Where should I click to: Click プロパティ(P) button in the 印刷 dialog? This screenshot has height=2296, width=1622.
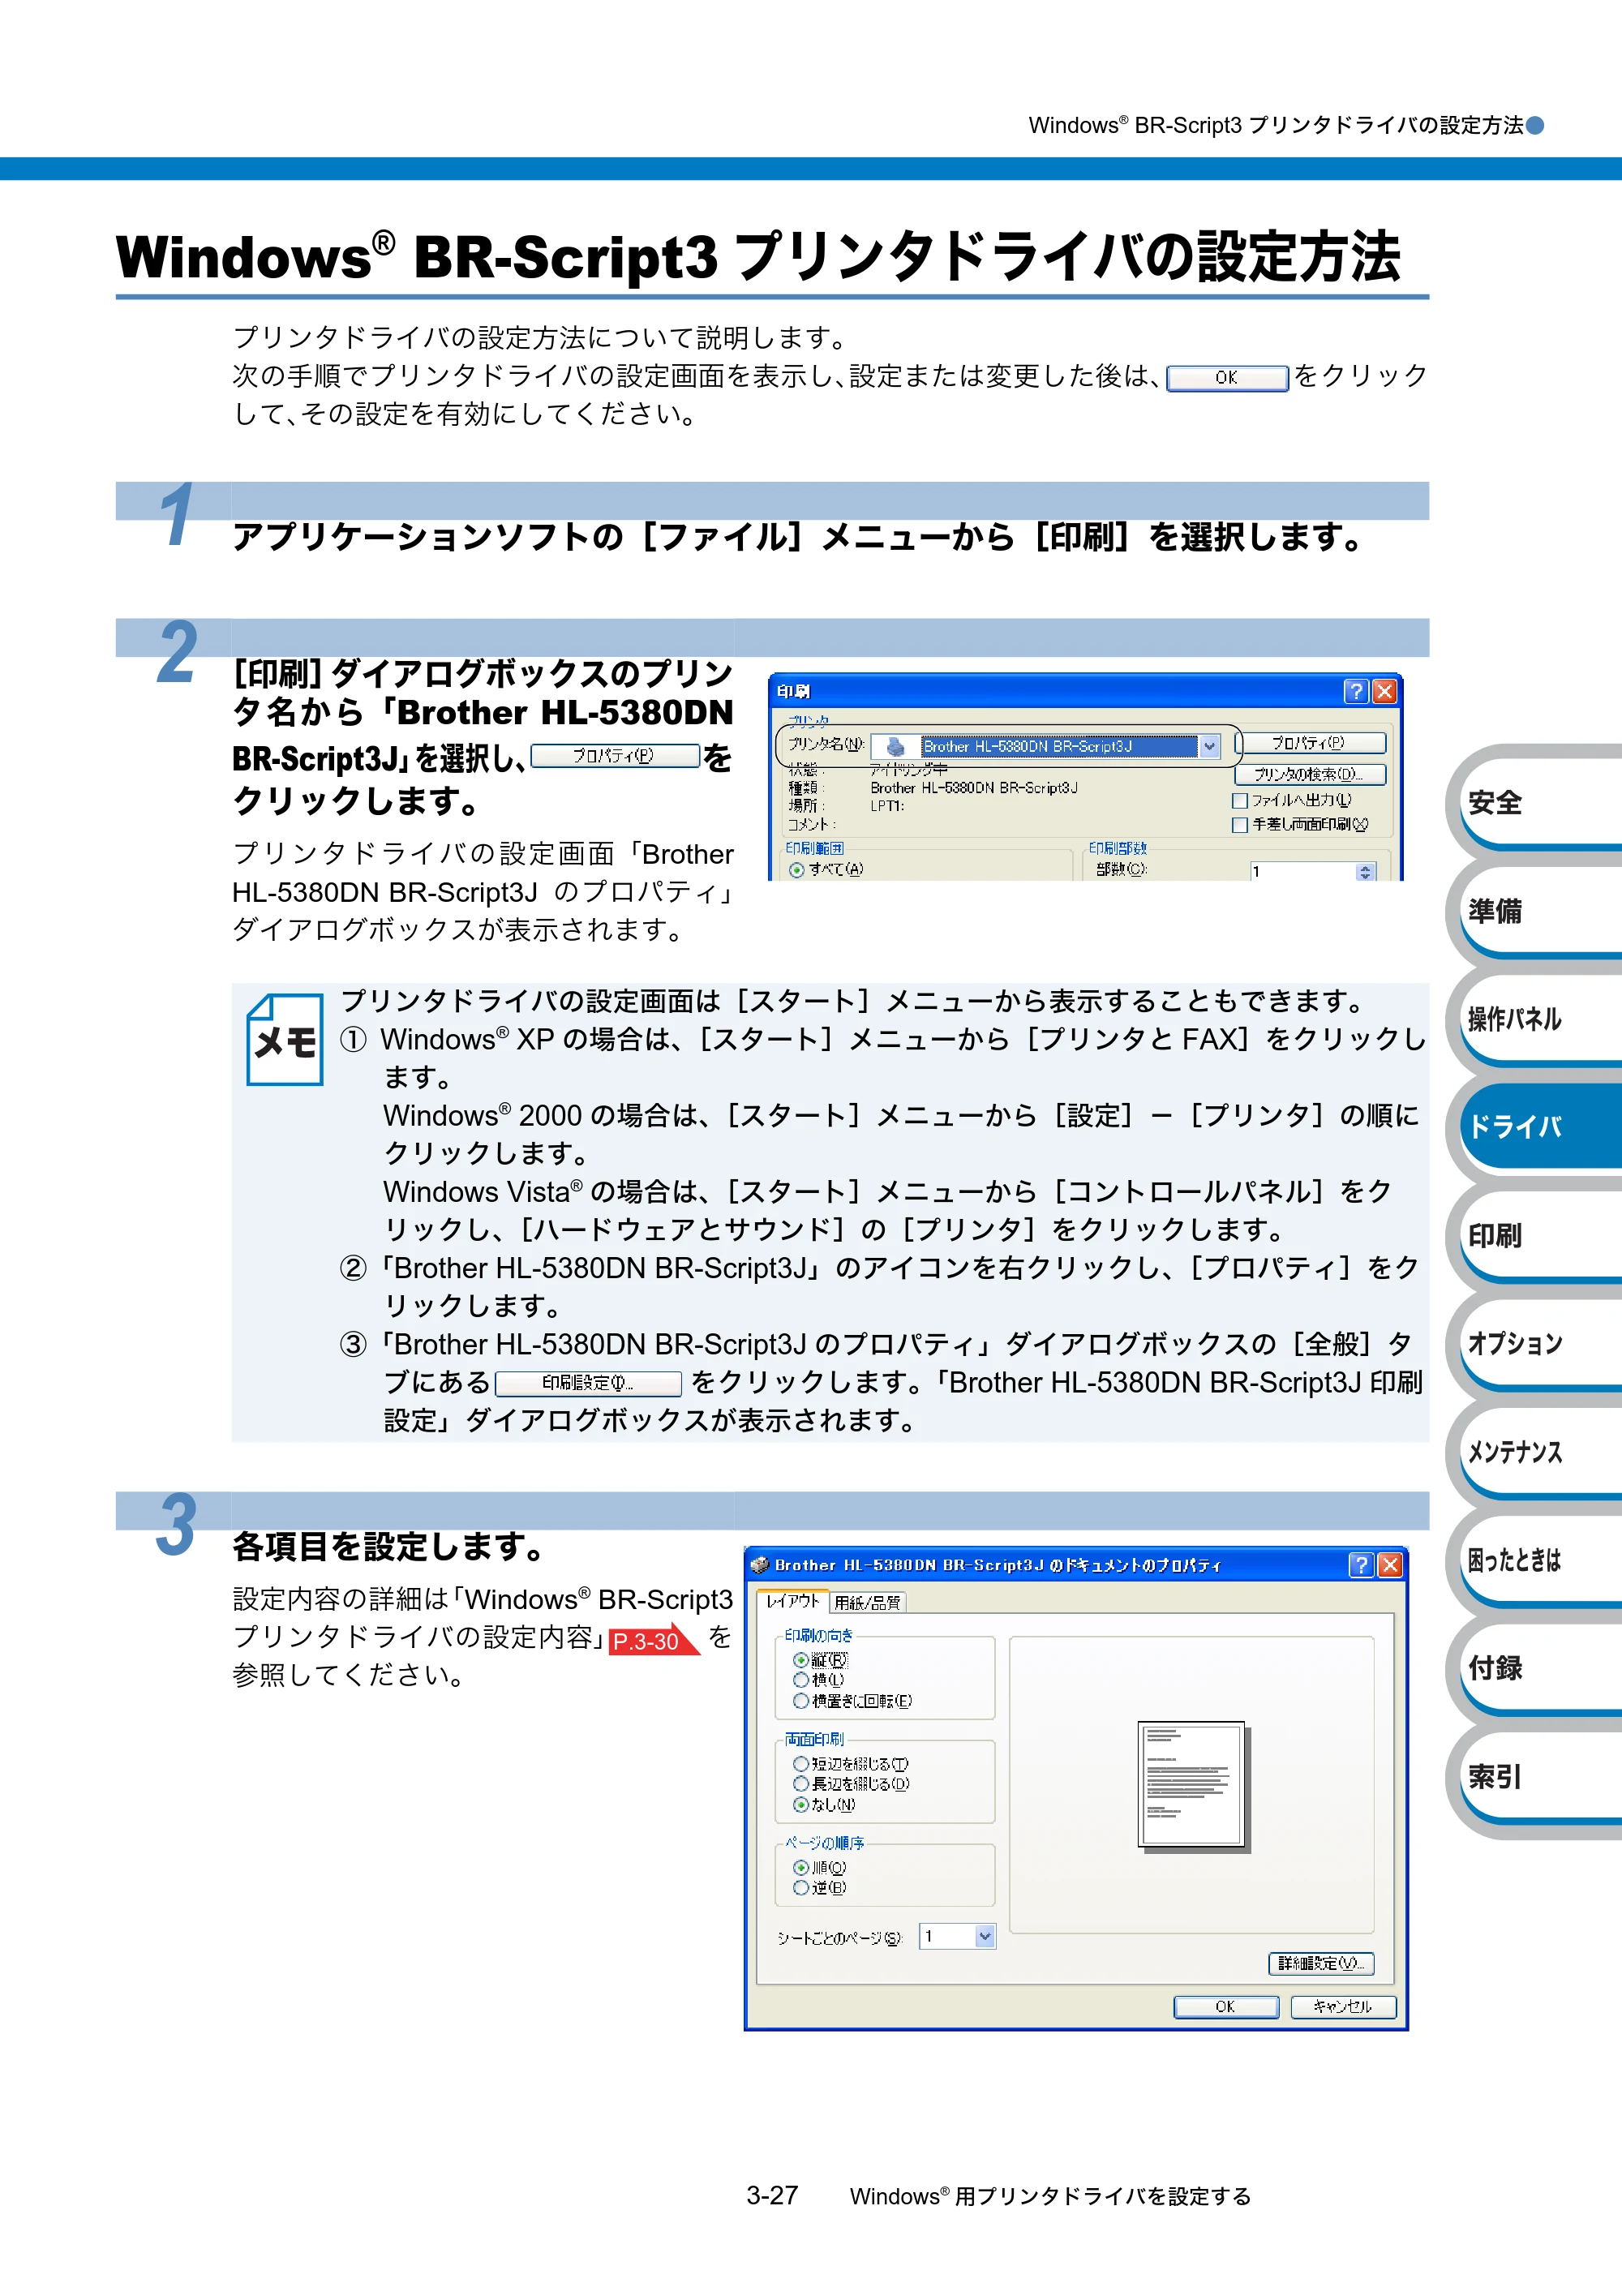(x=1311, y=743)
